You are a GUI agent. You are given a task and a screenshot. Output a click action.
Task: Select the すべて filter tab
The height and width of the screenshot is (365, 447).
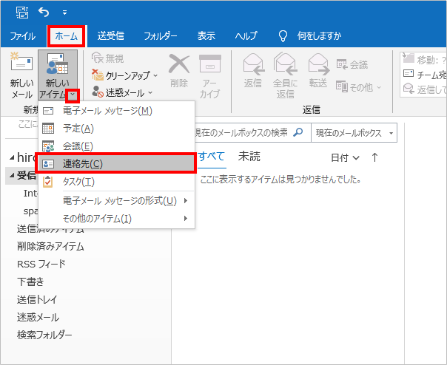[212, 157]
